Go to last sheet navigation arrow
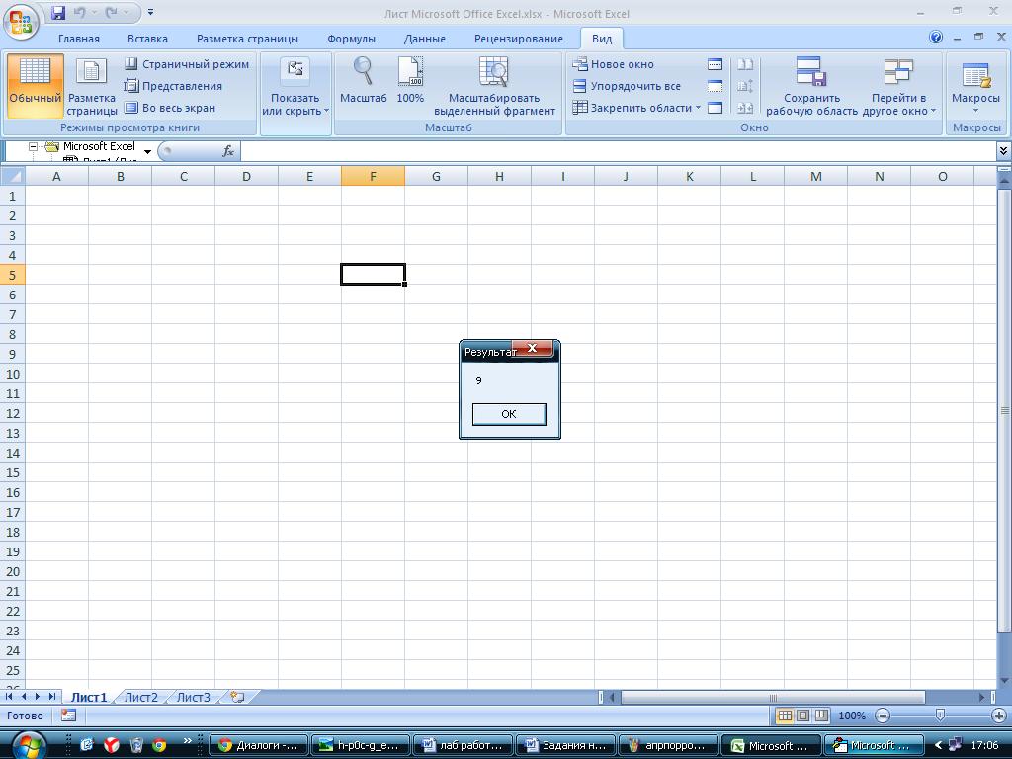Screen dimensions: 1012x759 coord(52,697)
